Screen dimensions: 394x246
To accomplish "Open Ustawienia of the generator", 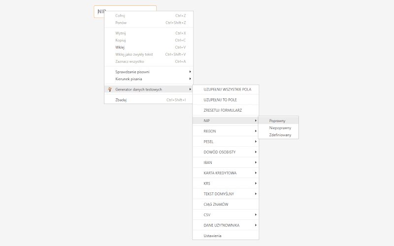I will click(226, 236).
